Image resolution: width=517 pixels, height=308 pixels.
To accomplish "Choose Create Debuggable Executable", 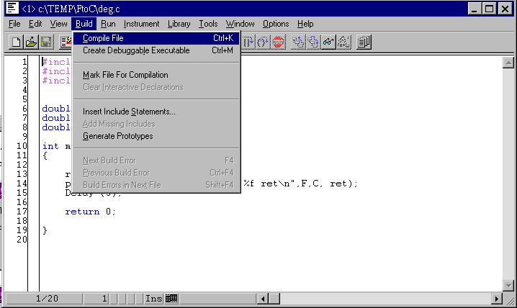I will point(136,50).
